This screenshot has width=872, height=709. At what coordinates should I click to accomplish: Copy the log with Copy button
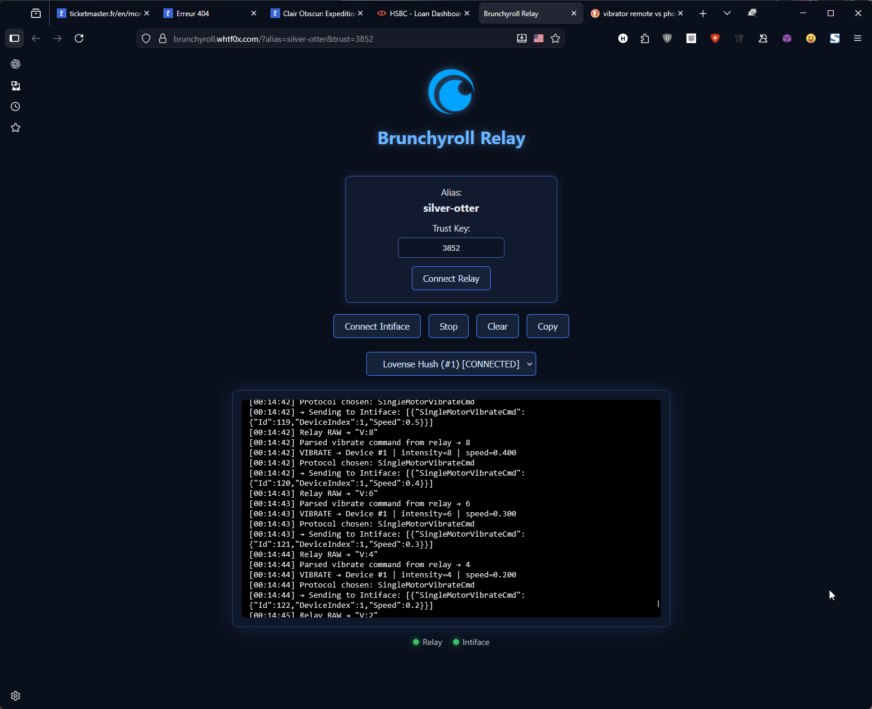pos(547,326)
